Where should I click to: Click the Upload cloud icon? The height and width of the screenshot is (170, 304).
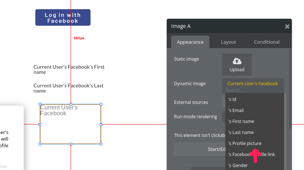pyautogui.click(x=237, y=61)
